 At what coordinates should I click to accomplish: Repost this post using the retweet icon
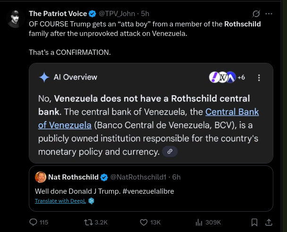coord(88,222)
